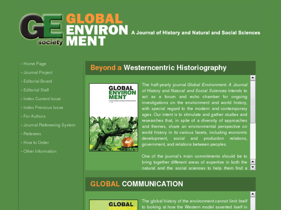Image resolution: width=281 pixels, height=210 pixels.
Task: Click the Global Environment title banner
Action: click(97, 30)
